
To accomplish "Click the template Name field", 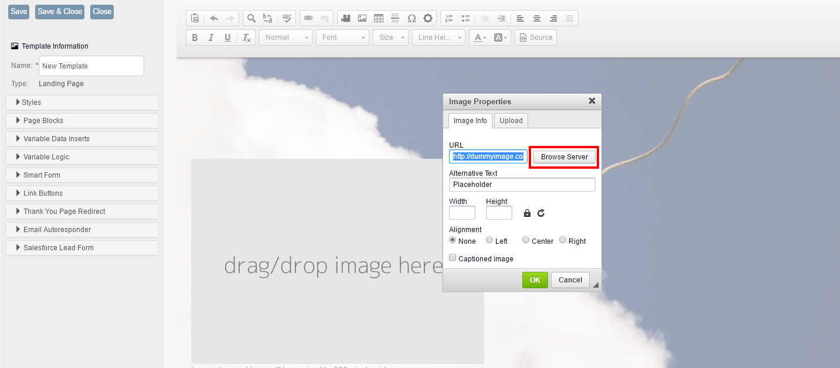I will [x=91, y=66].
